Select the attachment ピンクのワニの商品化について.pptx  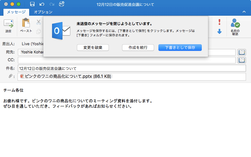(x=66, y=76)
